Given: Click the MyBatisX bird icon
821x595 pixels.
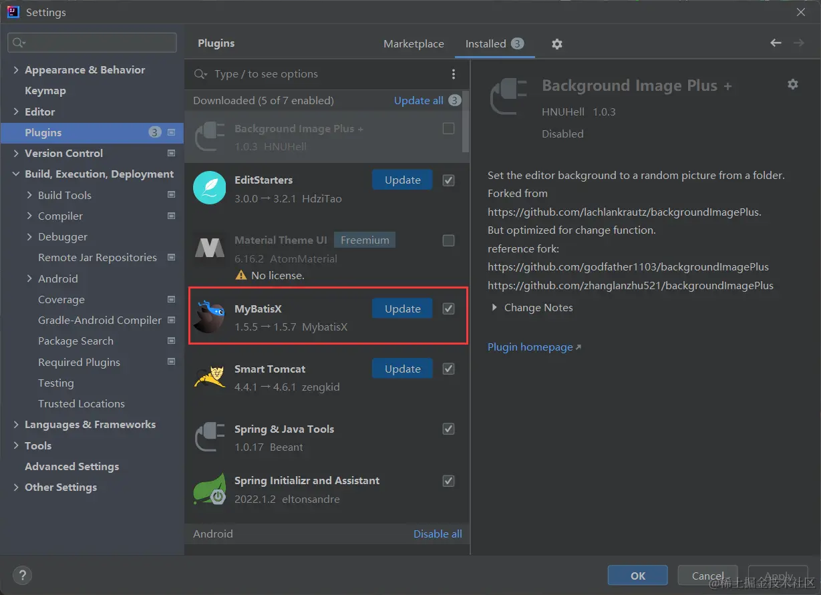Looking at the screenshot, I should tap(210, 317).
